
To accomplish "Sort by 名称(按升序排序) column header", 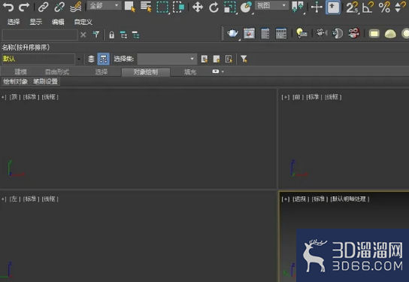I will pos(26,47).
